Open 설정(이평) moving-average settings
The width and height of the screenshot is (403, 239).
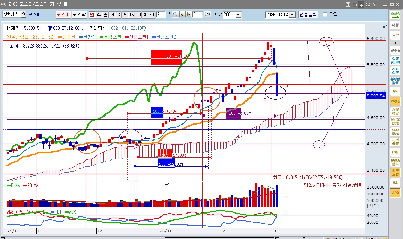point(395,60)
